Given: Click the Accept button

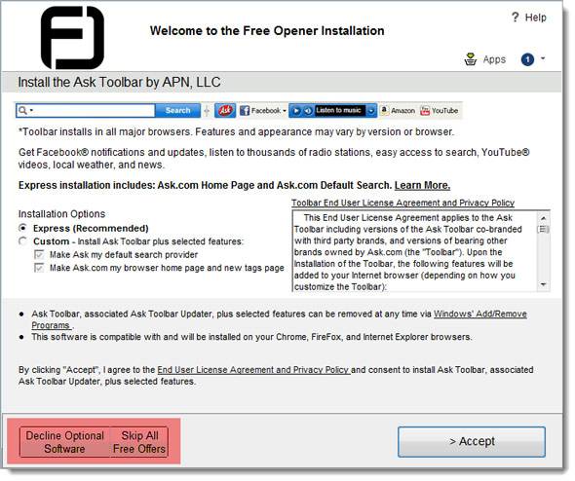Looking at the screenshot, I should [x=472, y=442].
